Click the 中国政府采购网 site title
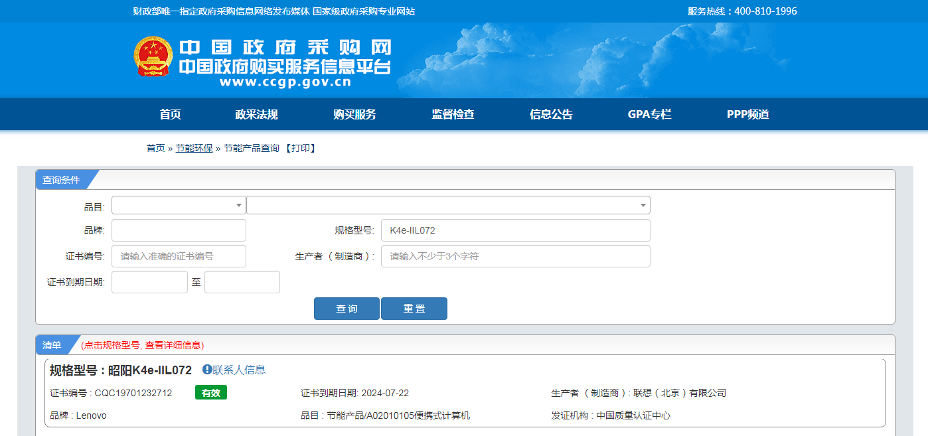928x436 pixels. click(285, 47)
